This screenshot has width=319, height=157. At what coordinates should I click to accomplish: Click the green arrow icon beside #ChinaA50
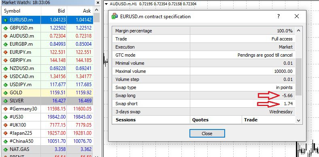tap(6, 141)
